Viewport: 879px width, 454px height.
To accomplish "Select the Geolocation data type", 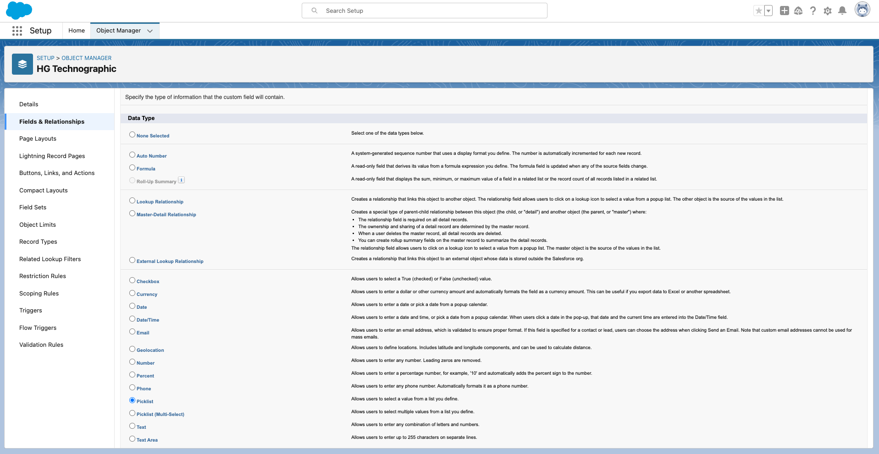I will [132, 349].
